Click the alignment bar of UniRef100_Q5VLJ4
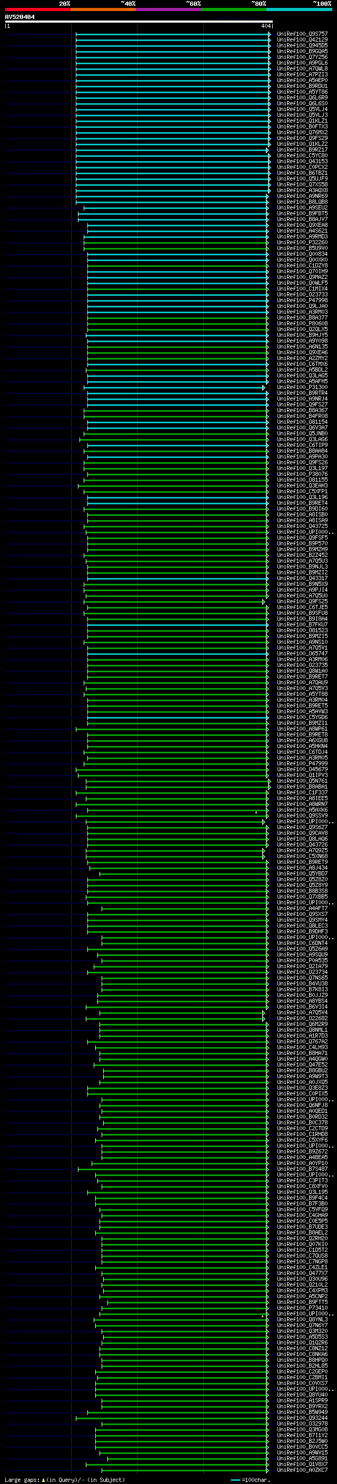This screenshot has height=1484, width=337. [173, 109]
